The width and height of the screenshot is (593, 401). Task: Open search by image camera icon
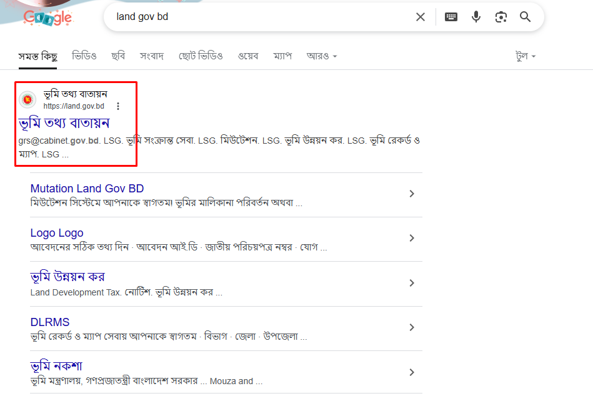[501, 17]
